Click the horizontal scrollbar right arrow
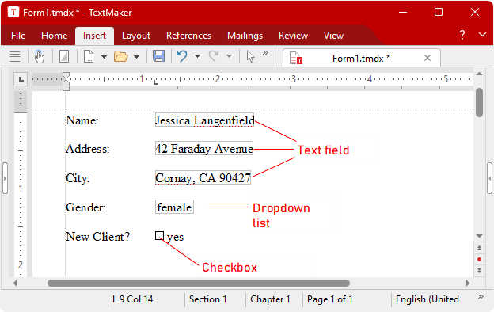This screenshot has width=494, height=312. 468,283
